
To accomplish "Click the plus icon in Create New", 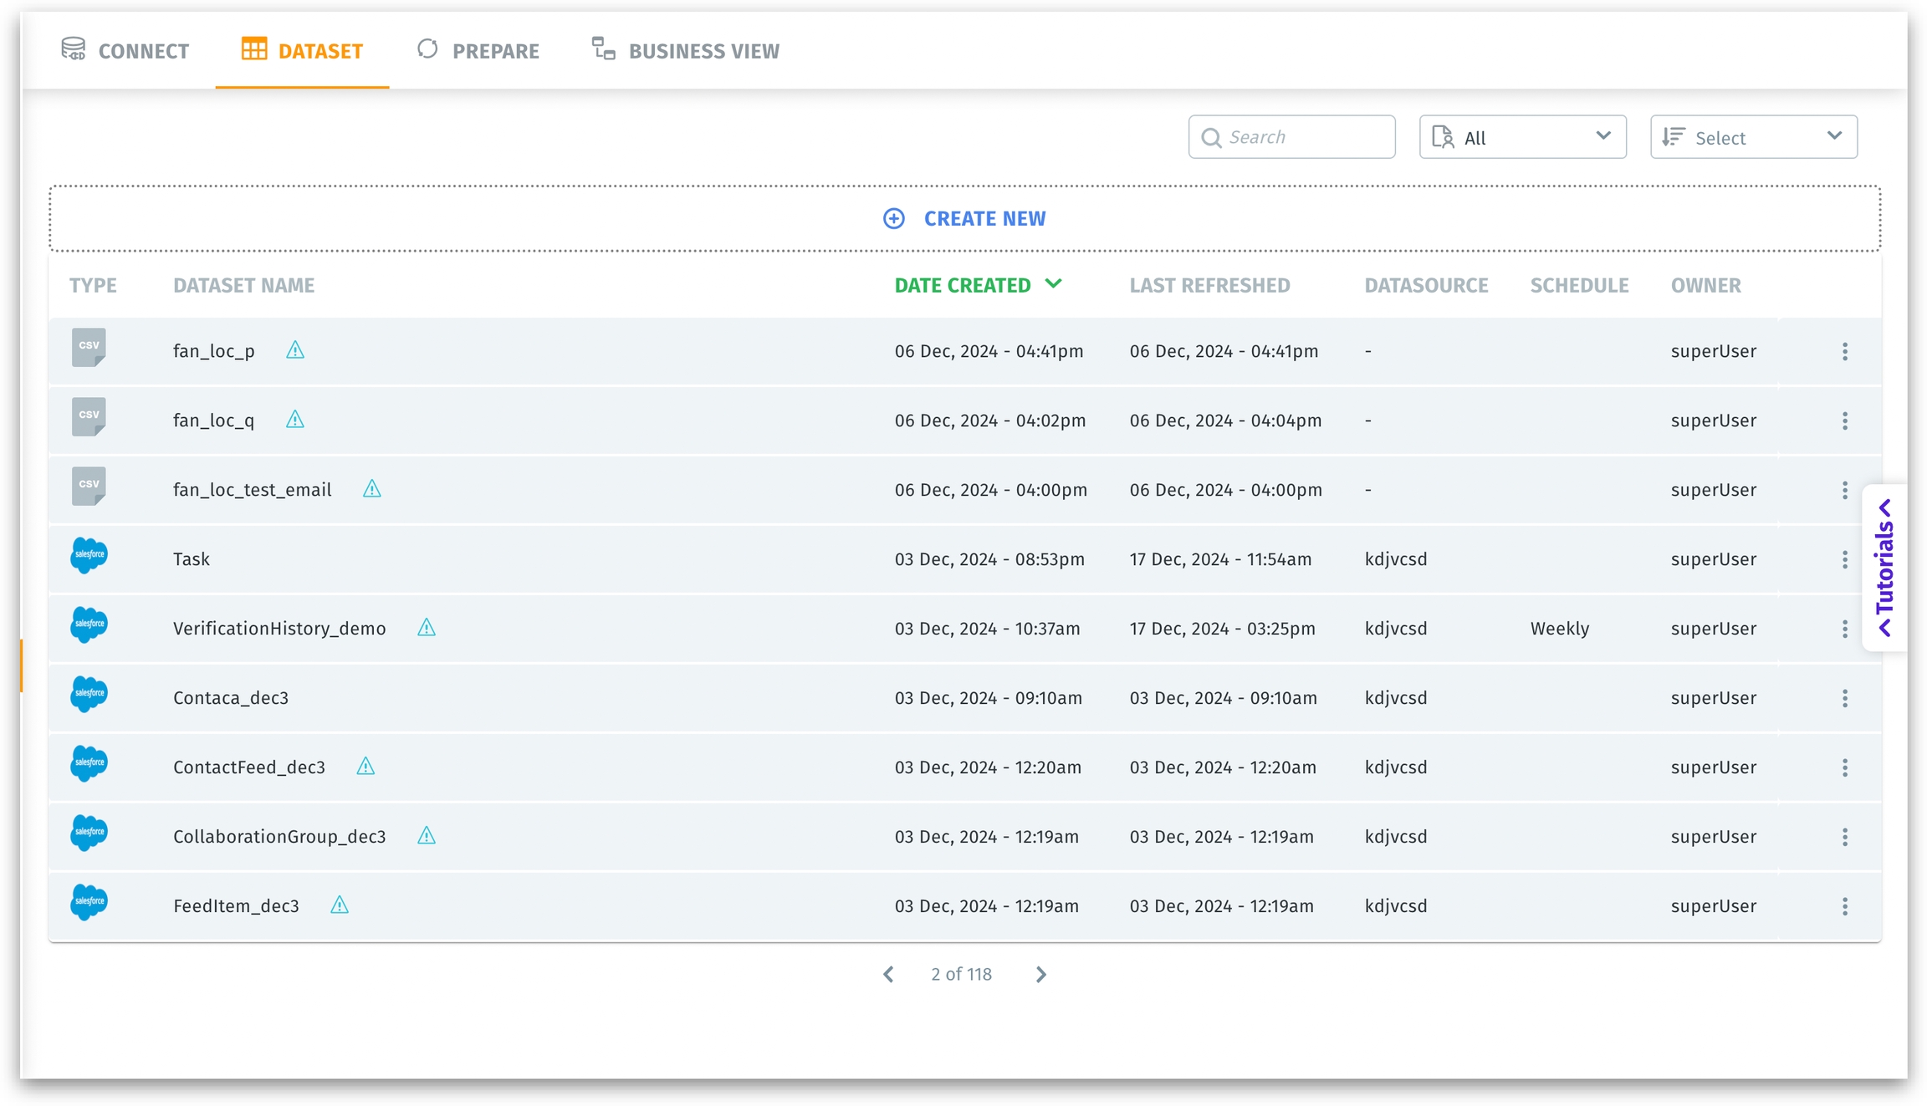I will [x=893, y=218].
